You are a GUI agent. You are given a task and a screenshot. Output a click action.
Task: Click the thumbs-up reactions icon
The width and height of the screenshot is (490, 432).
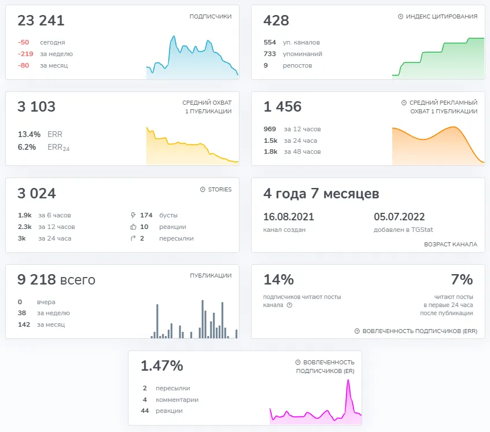click(133, 227)
